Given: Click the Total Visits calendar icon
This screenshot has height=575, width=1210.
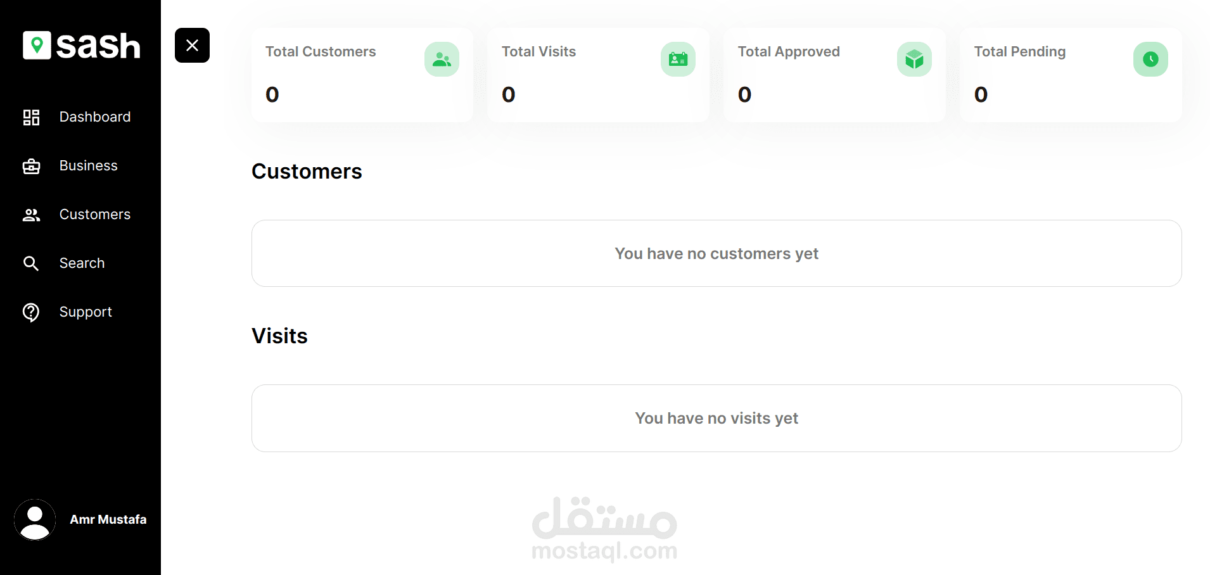Looking at the screenshot, I should coord(678,60).
